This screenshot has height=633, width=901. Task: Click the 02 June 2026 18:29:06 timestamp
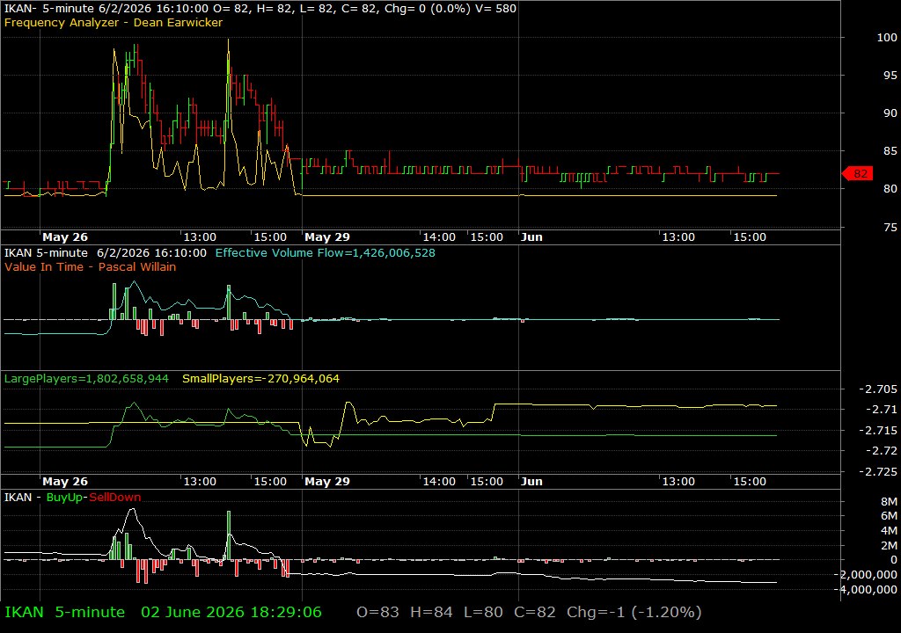pyautogui.click(x=231, y=612)
